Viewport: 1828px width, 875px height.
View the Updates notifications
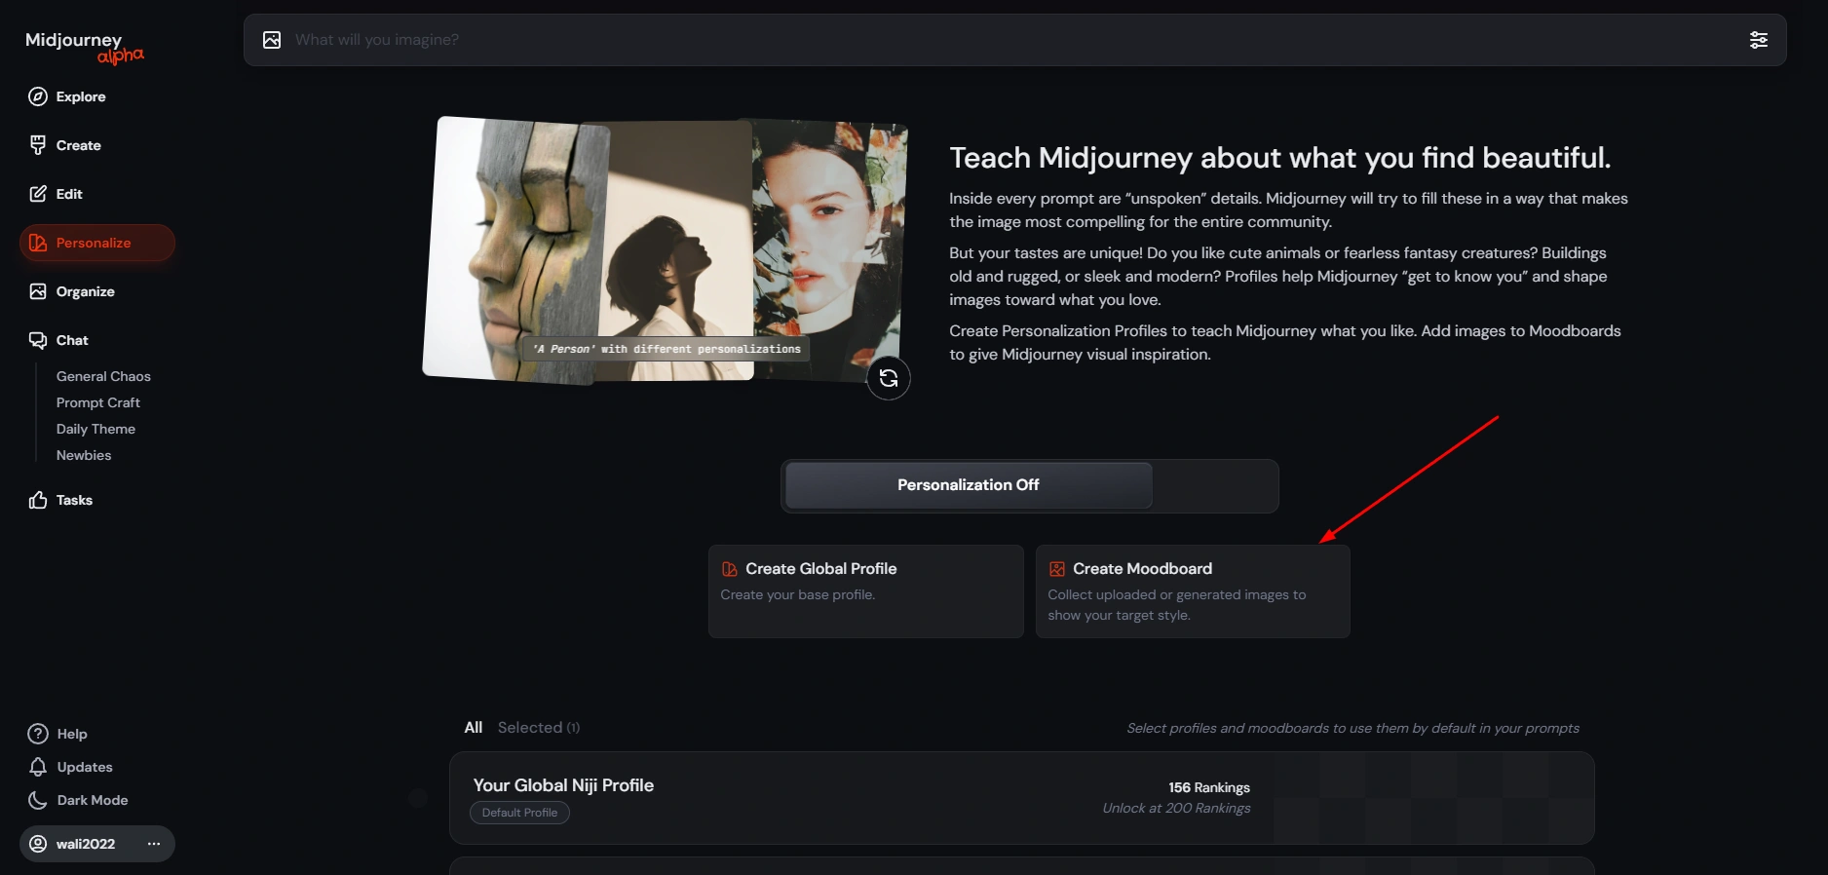[70, 767]
